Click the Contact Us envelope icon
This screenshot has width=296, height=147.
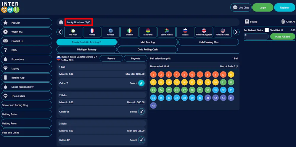pyautogui.click(x=5, y=41)
